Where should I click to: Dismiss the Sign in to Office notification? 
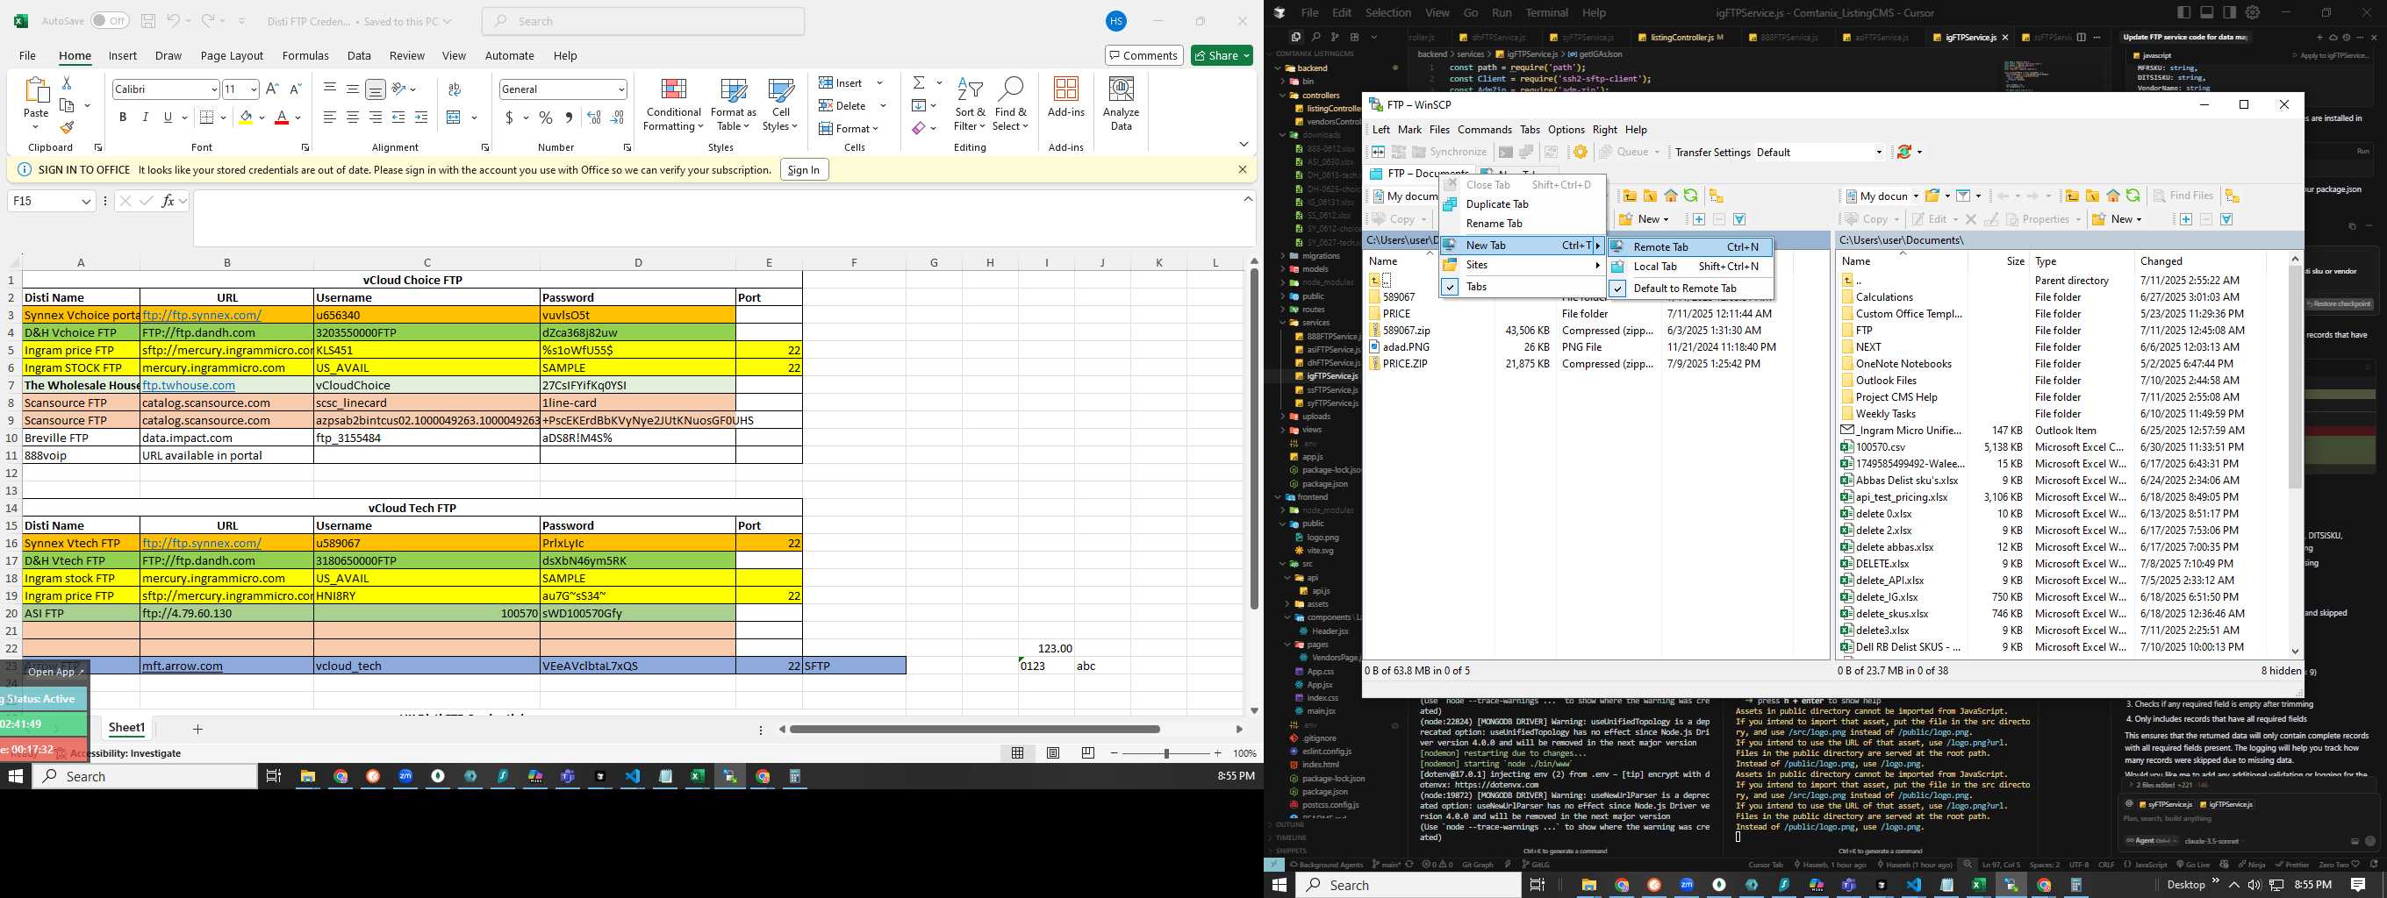[x=1242, y=169]
